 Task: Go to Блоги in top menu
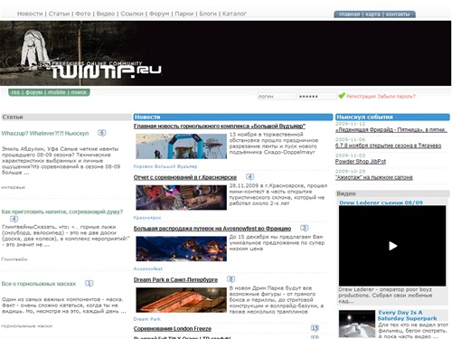[x=208, y=14]
